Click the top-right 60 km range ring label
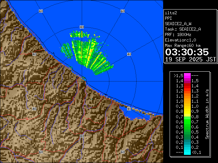Viewport: 218px width, 163px height. [123, 11]
